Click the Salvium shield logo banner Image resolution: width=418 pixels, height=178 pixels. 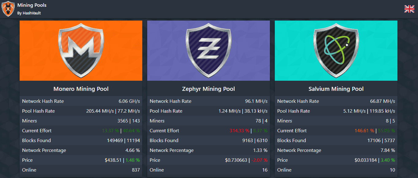[x=336, y=51]
